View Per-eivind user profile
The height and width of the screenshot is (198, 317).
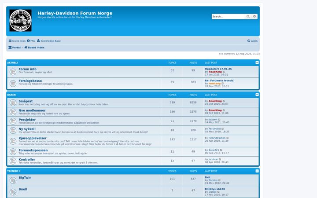click(214, 128)
